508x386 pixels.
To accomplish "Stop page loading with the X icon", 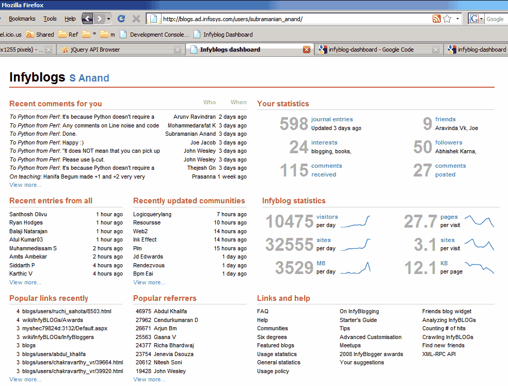I will 136,19.
